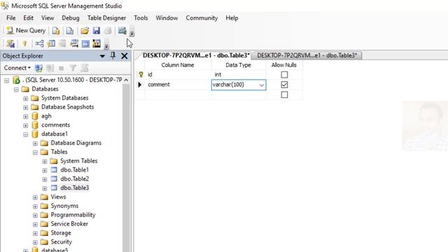Collapse the Tables folder
Image resolution: width=448 pixels, height=252 pixels.
(35, 153)
